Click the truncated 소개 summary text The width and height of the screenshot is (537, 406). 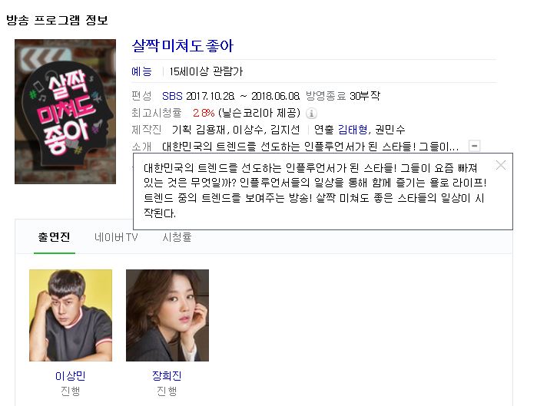[x=310, y=147]
